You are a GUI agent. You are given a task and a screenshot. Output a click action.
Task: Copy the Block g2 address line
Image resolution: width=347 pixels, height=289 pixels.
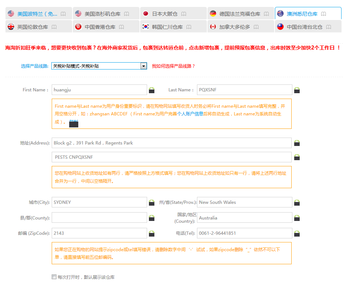click(297, 143)
